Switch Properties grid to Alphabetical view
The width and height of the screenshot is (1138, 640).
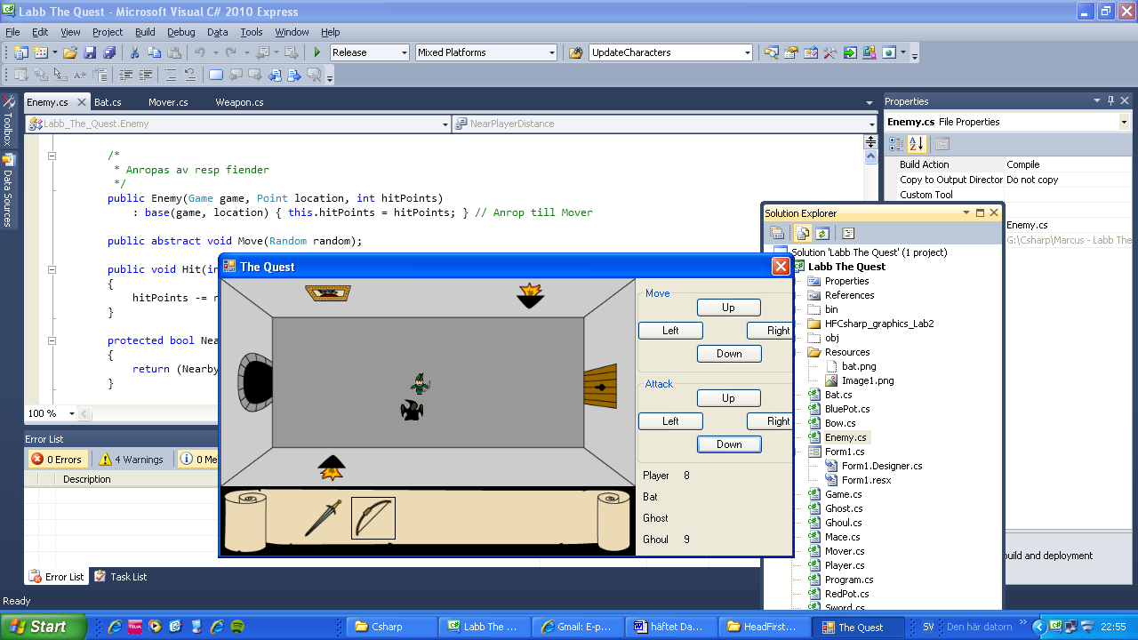coord(917,144)
